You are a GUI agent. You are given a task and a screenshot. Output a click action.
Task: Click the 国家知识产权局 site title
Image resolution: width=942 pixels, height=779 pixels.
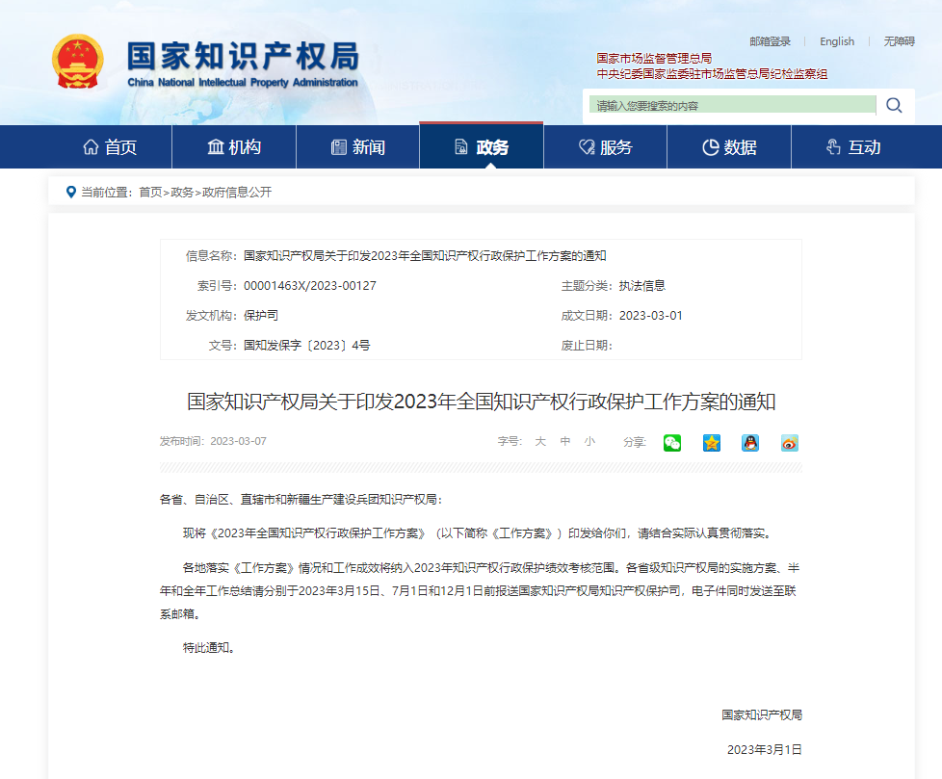click(x=243, y=57)
